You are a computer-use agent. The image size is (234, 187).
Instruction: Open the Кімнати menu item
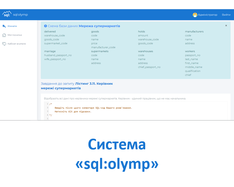[x=12, y=26]
